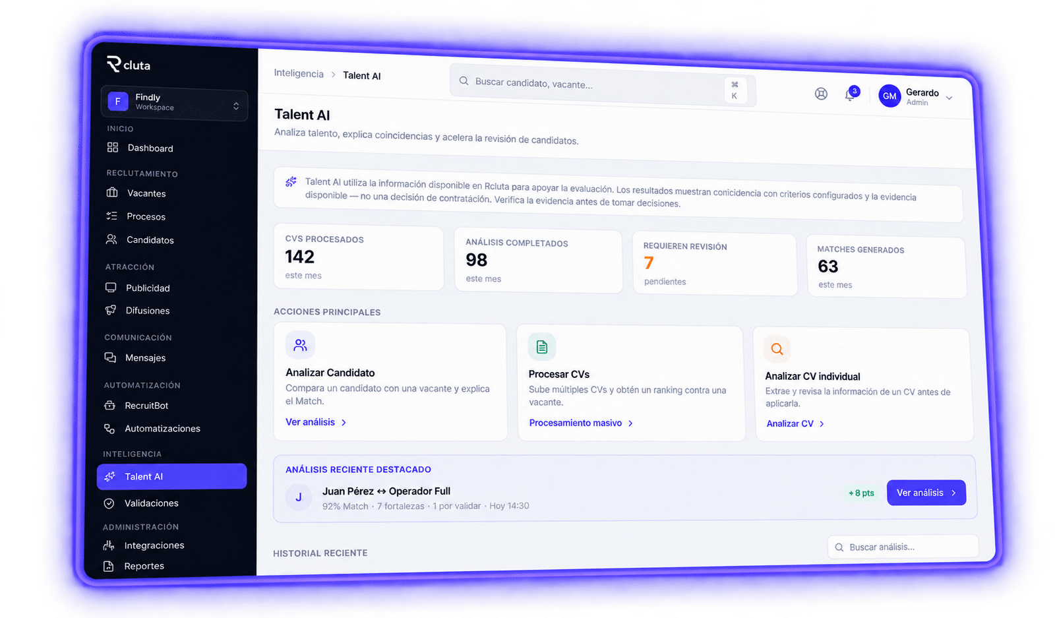Click the Analizar Candidato people icon
This screenshot has width=1055, height=618.
point(300,344)
